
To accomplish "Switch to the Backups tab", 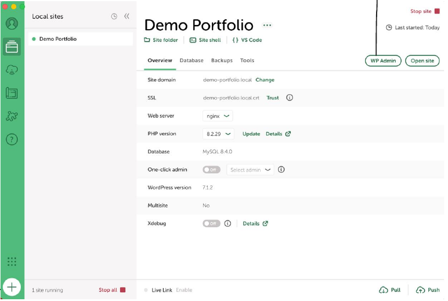I will click(222, 60).
